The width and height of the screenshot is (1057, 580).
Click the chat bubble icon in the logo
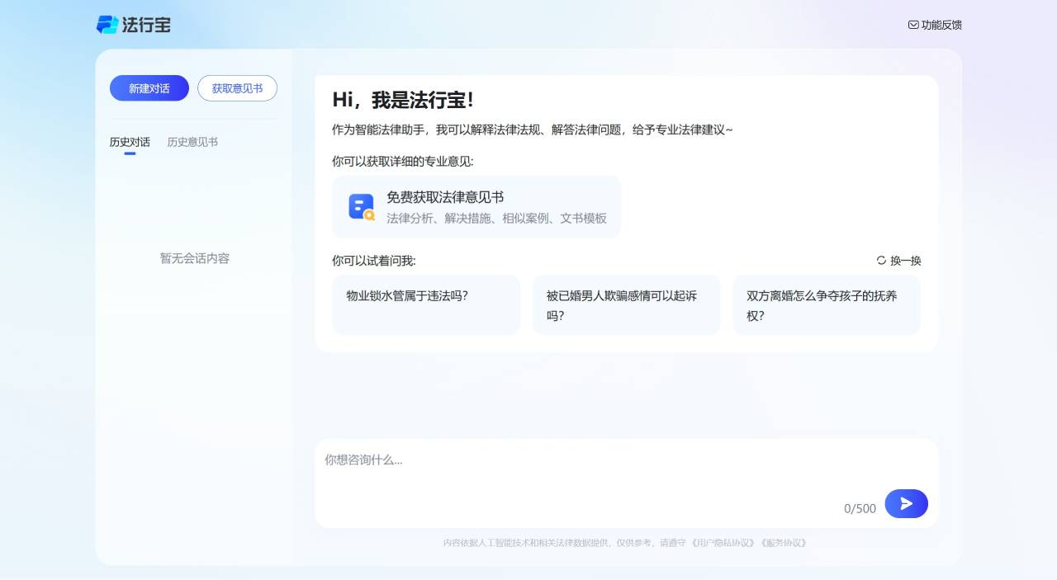tap(107, 24)
